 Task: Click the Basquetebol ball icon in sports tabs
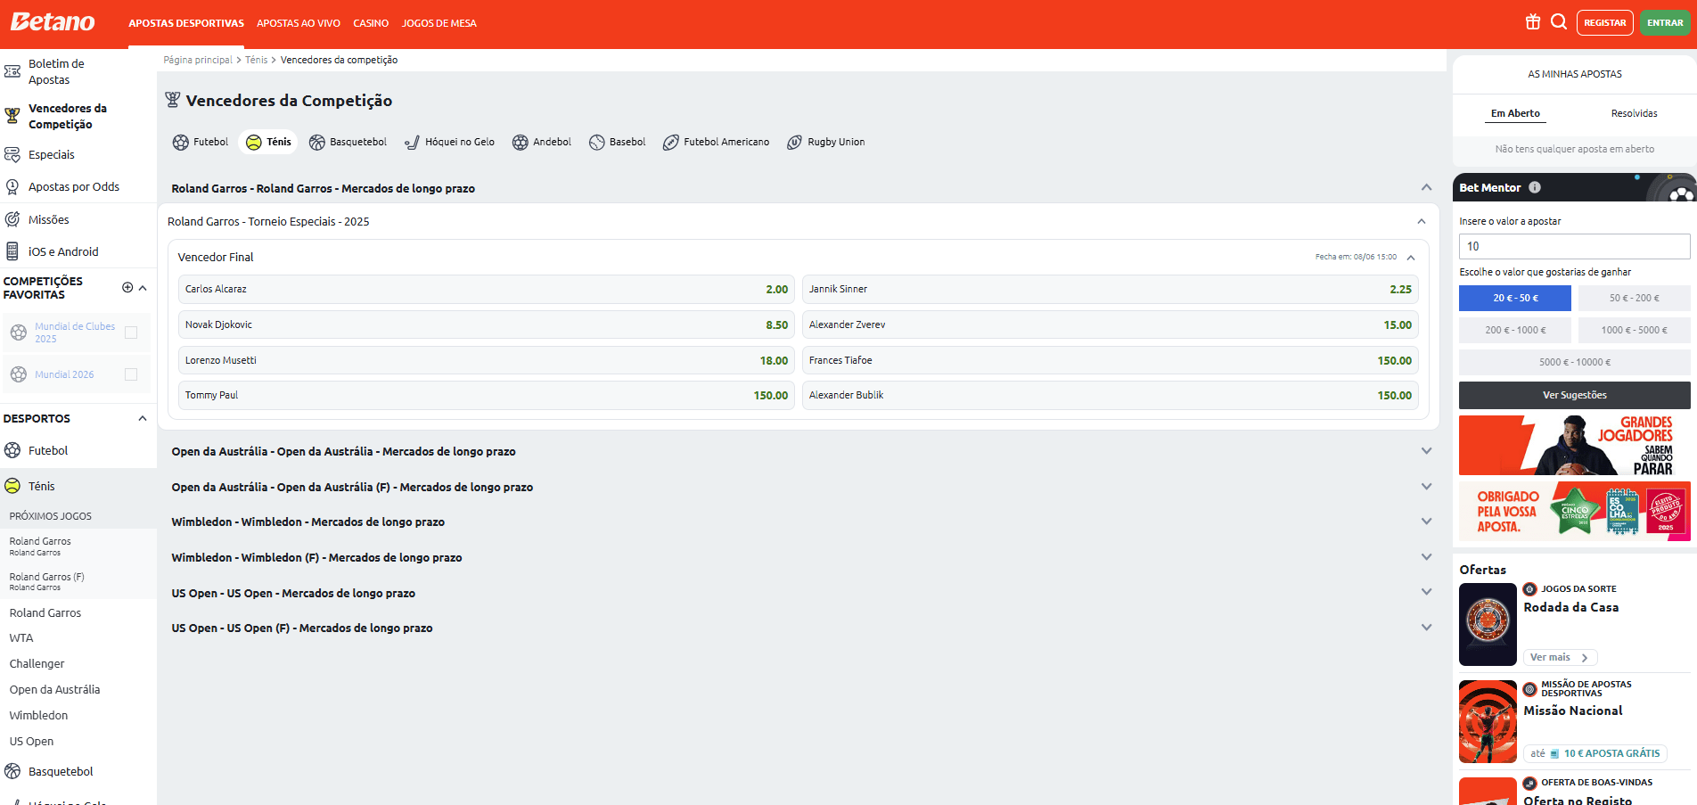point(317,143)
